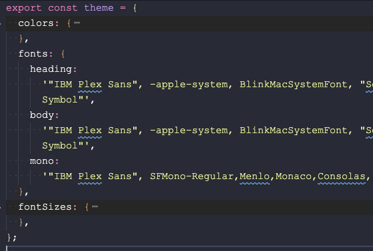Expand the folded colors block ellipsis
The image size is (373, 251).
tap(77, 23)
